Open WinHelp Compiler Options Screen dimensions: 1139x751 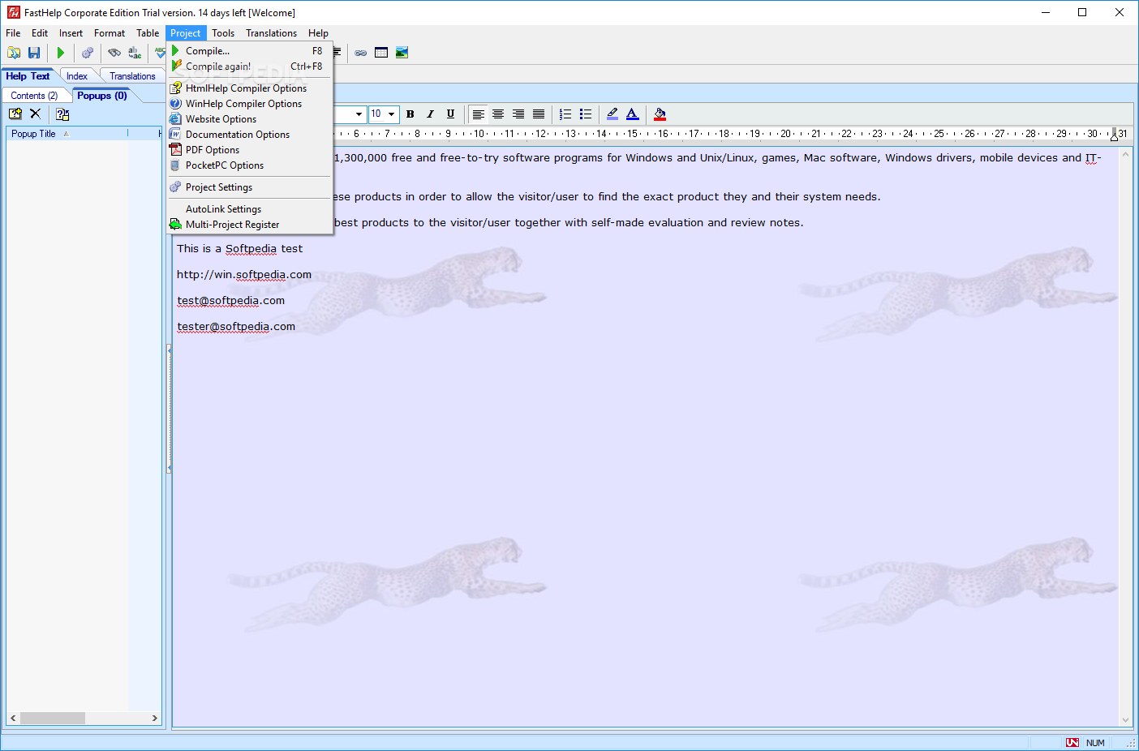click(250, 104)
